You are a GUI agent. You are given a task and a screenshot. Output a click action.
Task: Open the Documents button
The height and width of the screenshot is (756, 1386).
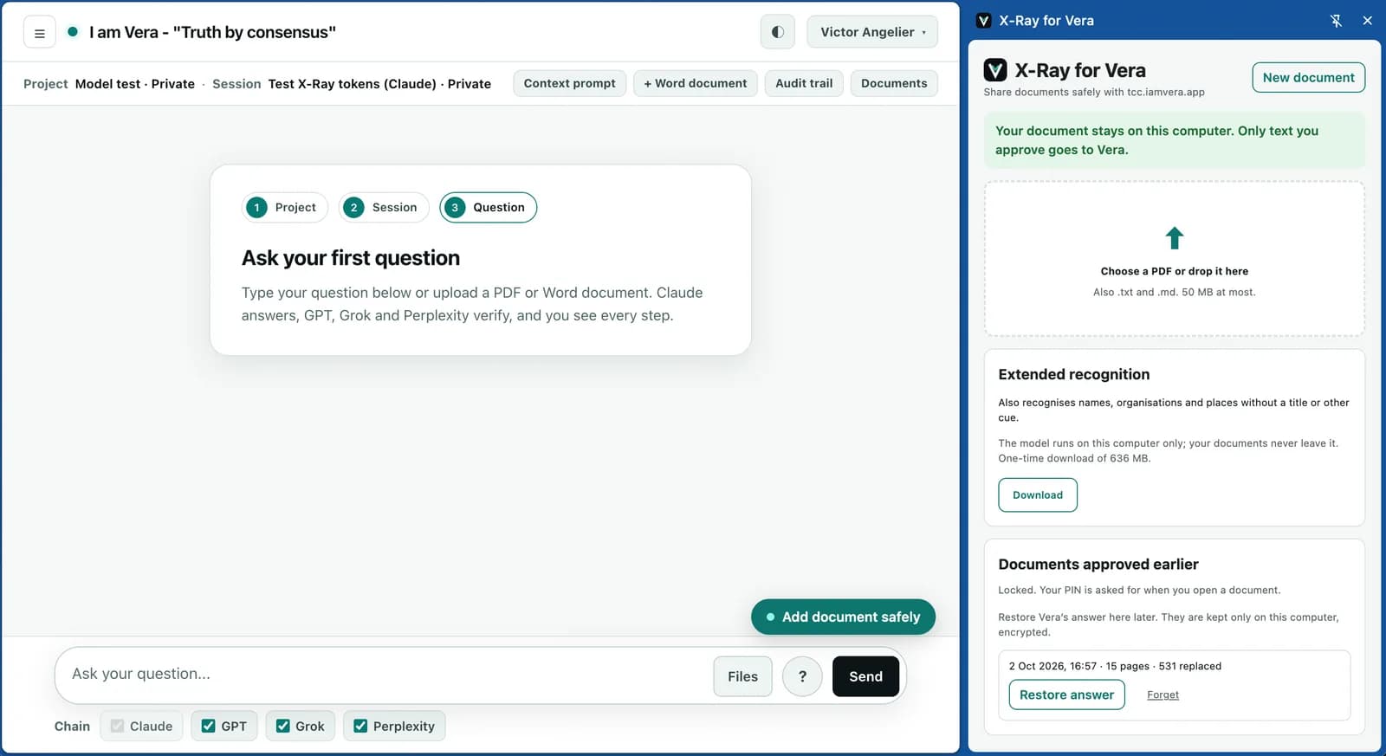pos(894,83)
